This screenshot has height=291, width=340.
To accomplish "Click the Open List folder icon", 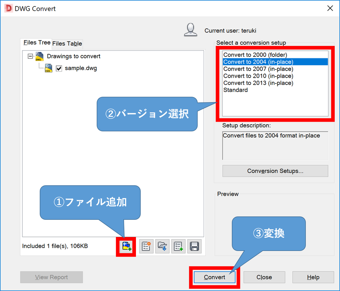I will pyautogui.click(x=162, y=247).
